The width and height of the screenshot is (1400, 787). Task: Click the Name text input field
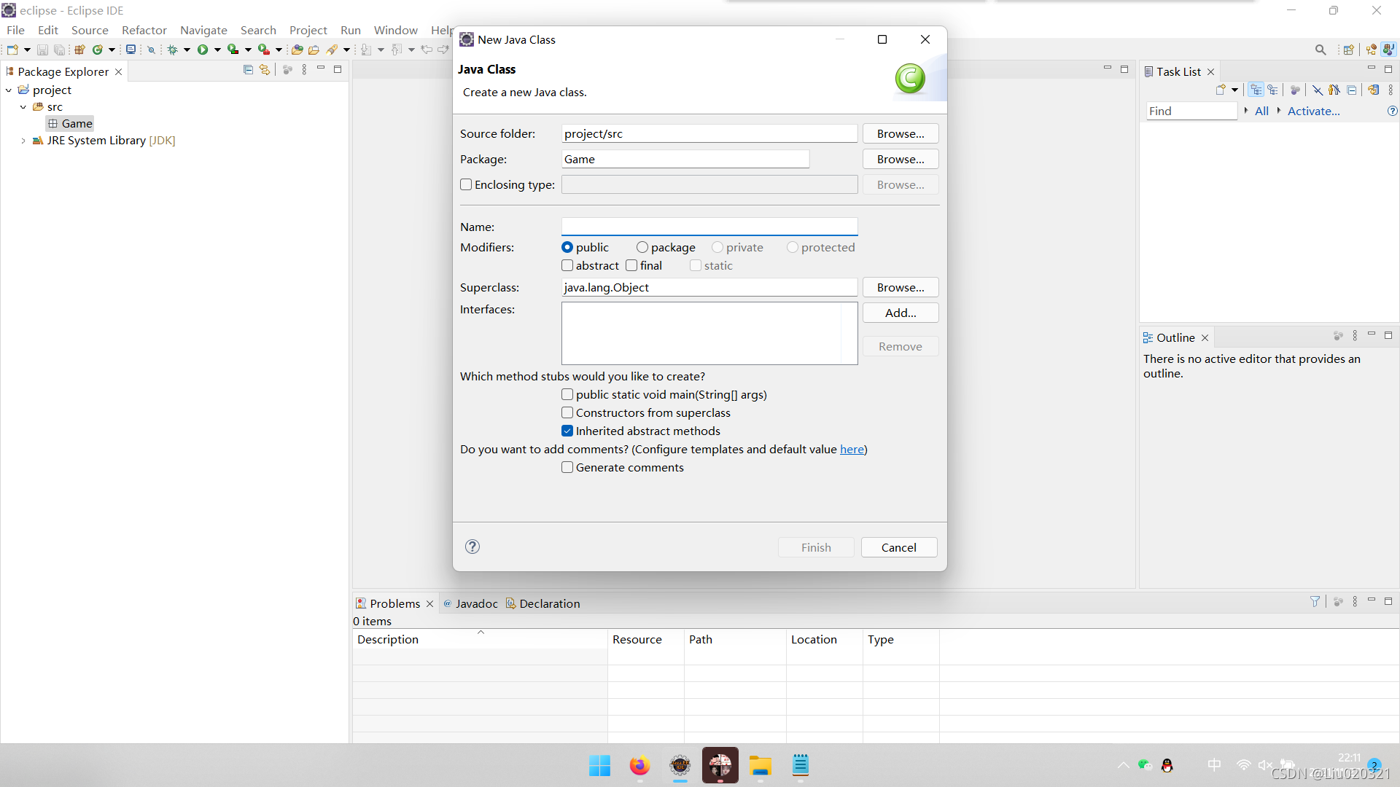709,227
